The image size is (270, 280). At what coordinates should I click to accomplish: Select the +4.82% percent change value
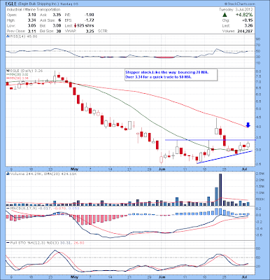point(244,15)
